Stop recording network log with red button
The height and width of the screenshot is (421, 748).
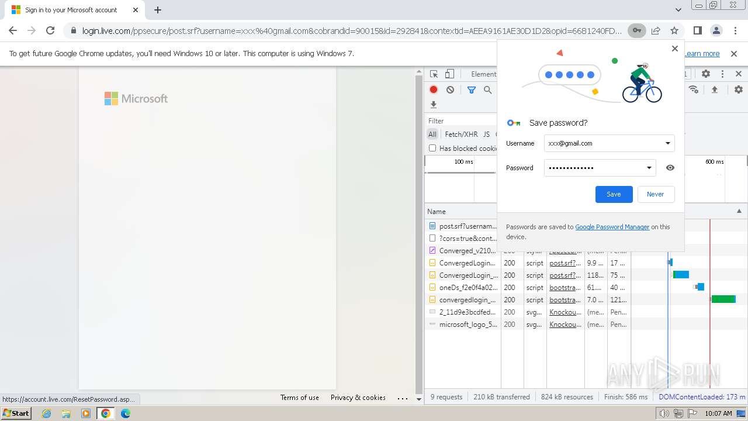pyautogui.click(x=434, y=89)
